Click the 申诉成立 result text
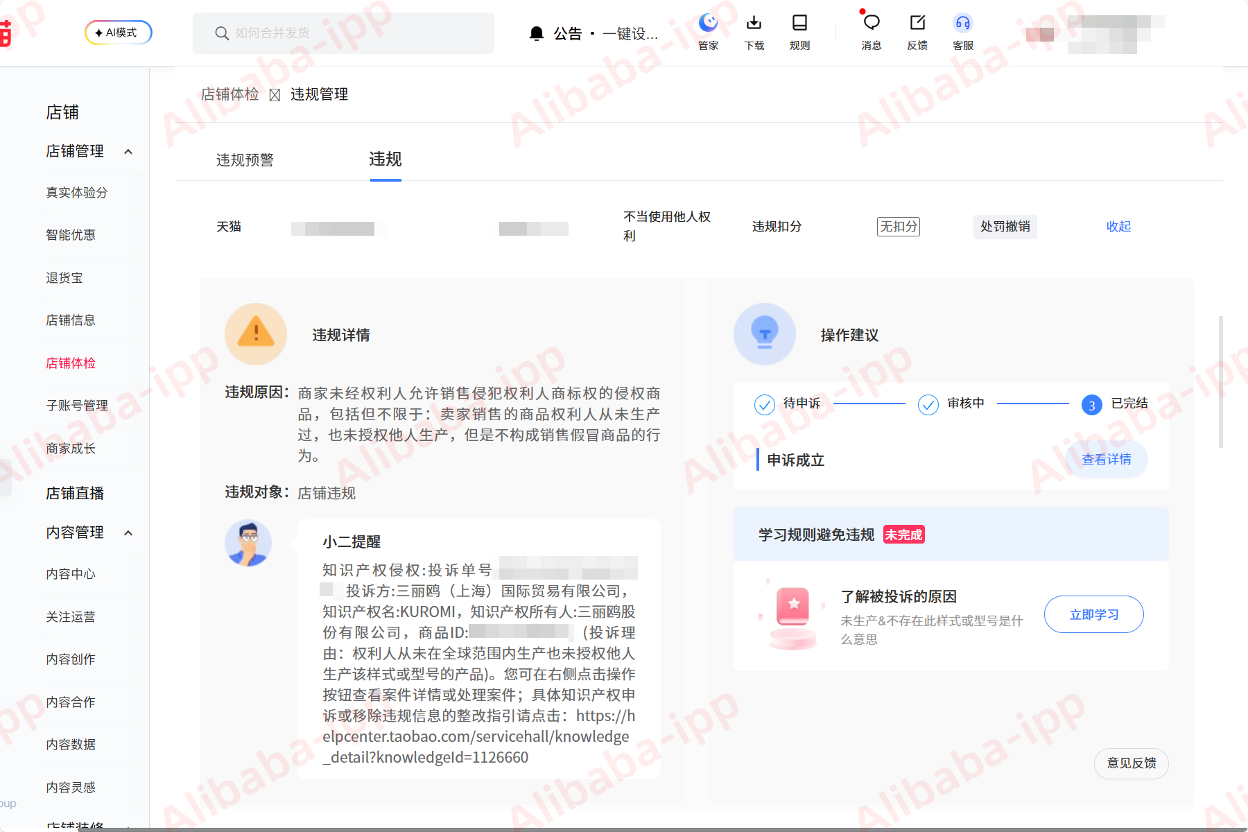The width and height of the screenshot is (1248, 832). tap(796, 460)
